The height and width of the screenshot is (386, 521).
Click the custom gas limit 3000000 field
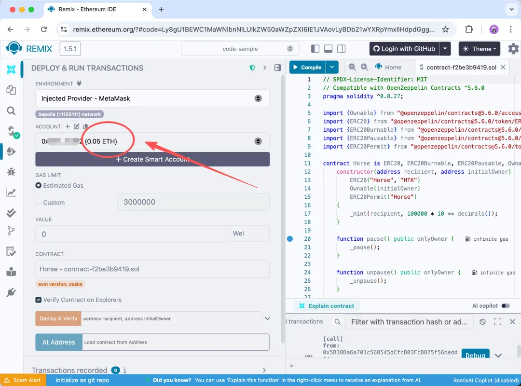(x=193, y=202)
